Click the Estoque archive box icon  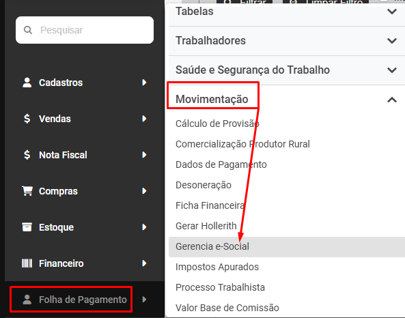[27, 227]
